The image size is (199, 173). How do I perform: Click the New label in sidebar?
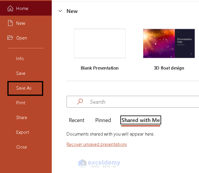pyautogui.click(x=21, y=23)
